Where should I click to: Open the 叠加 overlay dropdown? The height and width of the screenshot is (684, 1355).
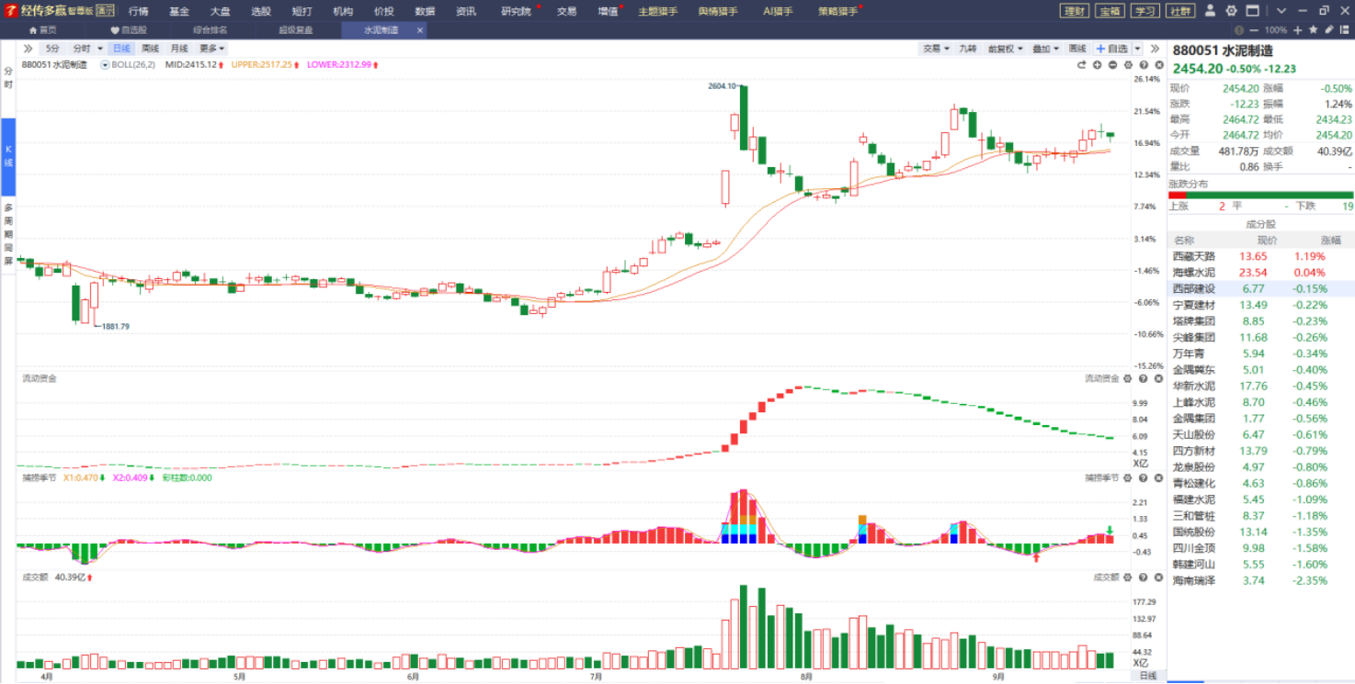point(1045,49)
